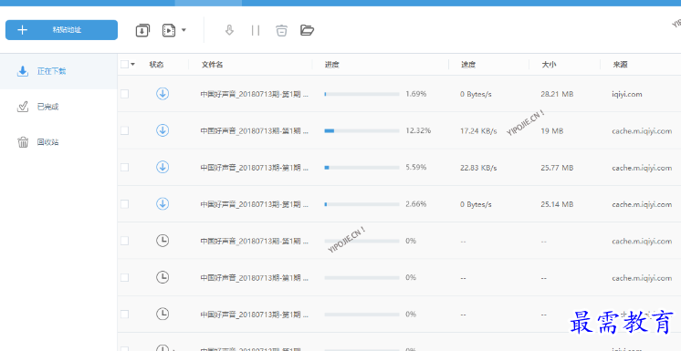This screenshot has height=351, width=681.
Task: Click the 17.24 KB/s speed value
Action: tap(478, 130)
